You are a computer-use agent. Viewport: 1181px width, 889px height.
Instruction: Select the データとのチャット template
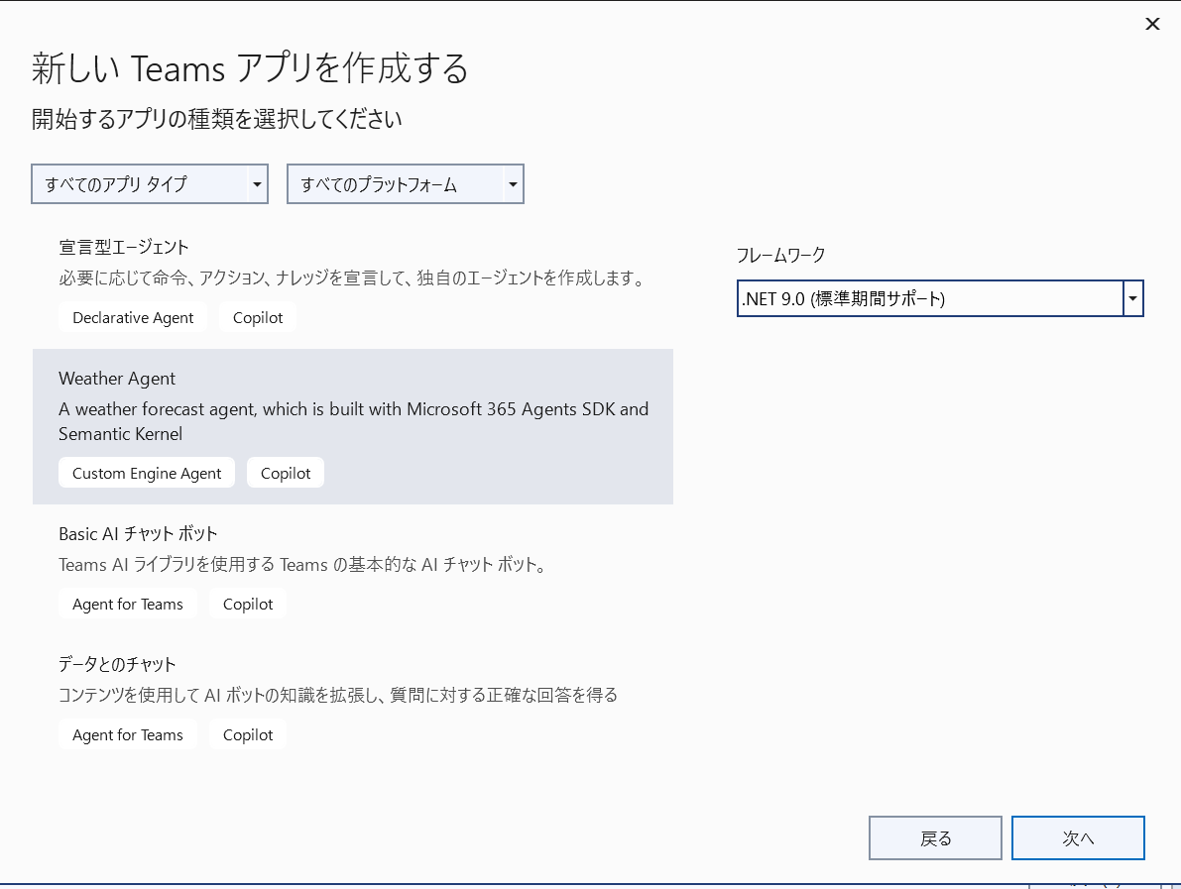coord(352,702)
